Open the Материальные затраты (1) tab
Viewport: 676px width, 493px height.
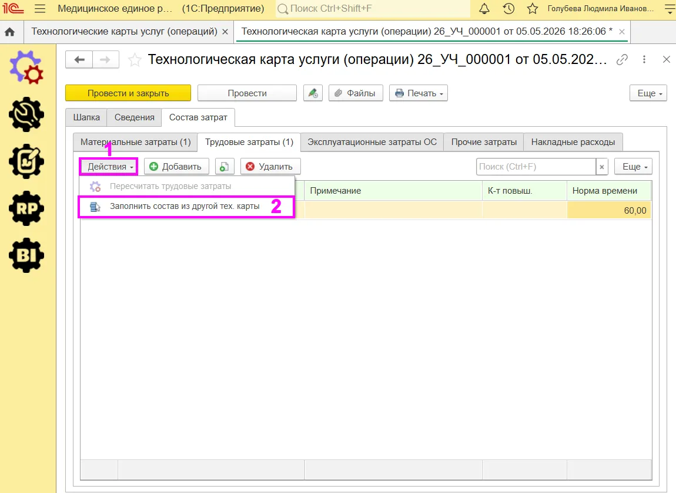click(x=135, y=142)
